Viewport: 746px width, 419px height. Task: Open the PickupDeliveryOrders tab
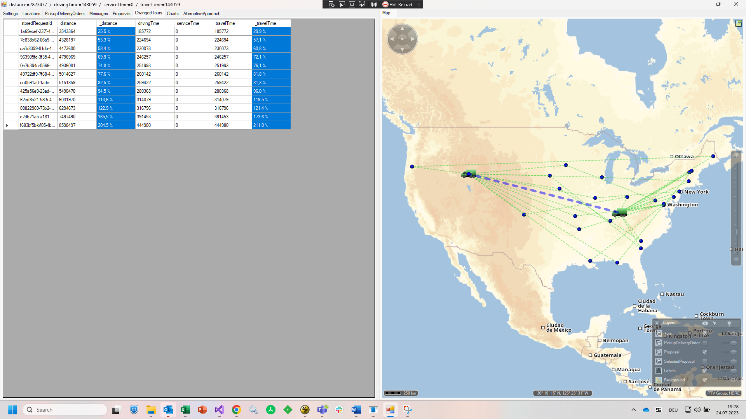[x=64, y=14]
